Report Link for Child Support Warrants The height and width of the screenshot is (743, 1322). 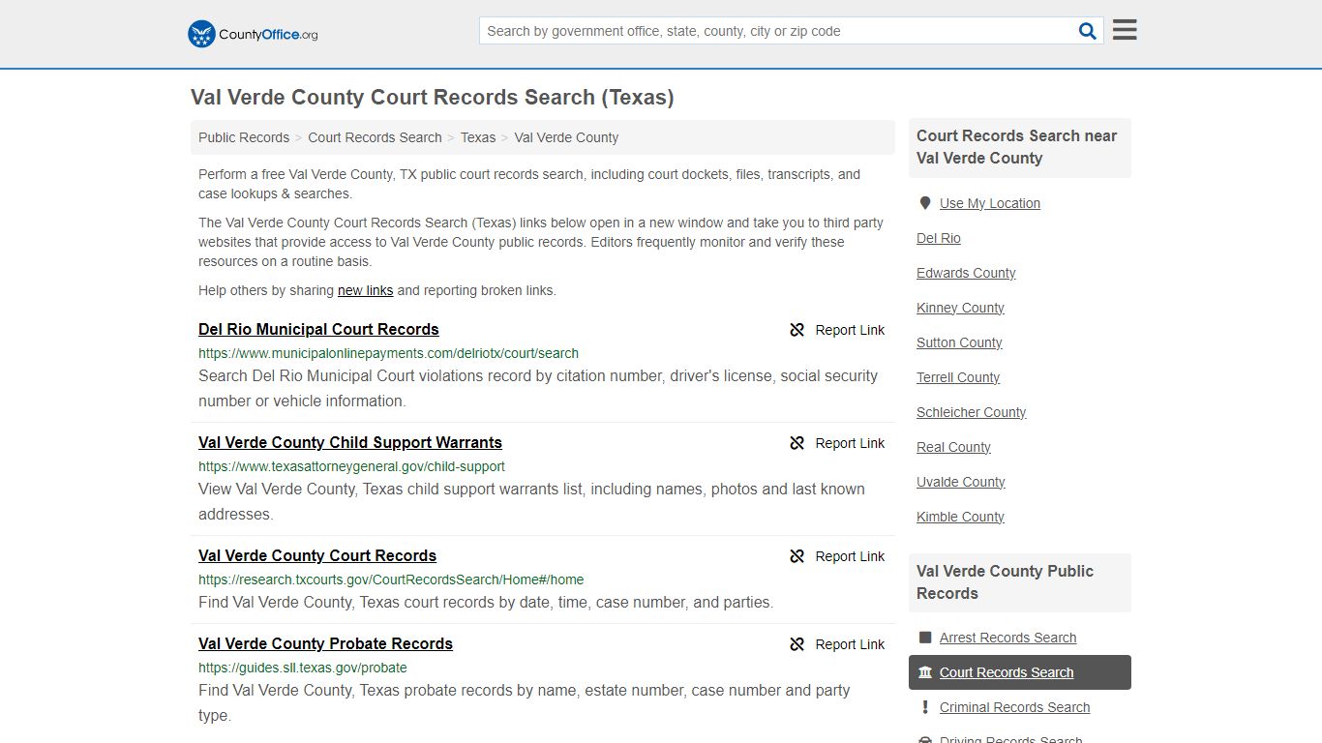point(850,443)
